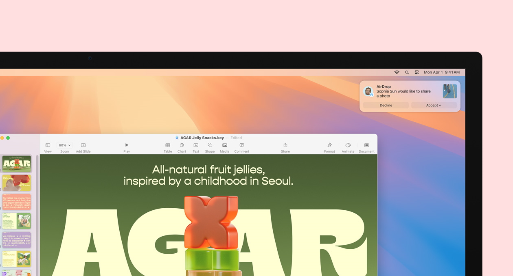Viewport: 513px width, 276px height.
Task: Click the AGAR Jelly Snacks.key document title
Action: click(x=202, y=138)
